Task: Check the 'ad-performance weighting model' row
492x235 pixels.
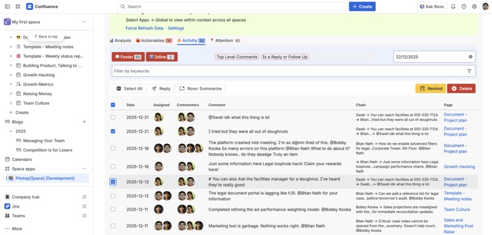Action: pos(113,209)
